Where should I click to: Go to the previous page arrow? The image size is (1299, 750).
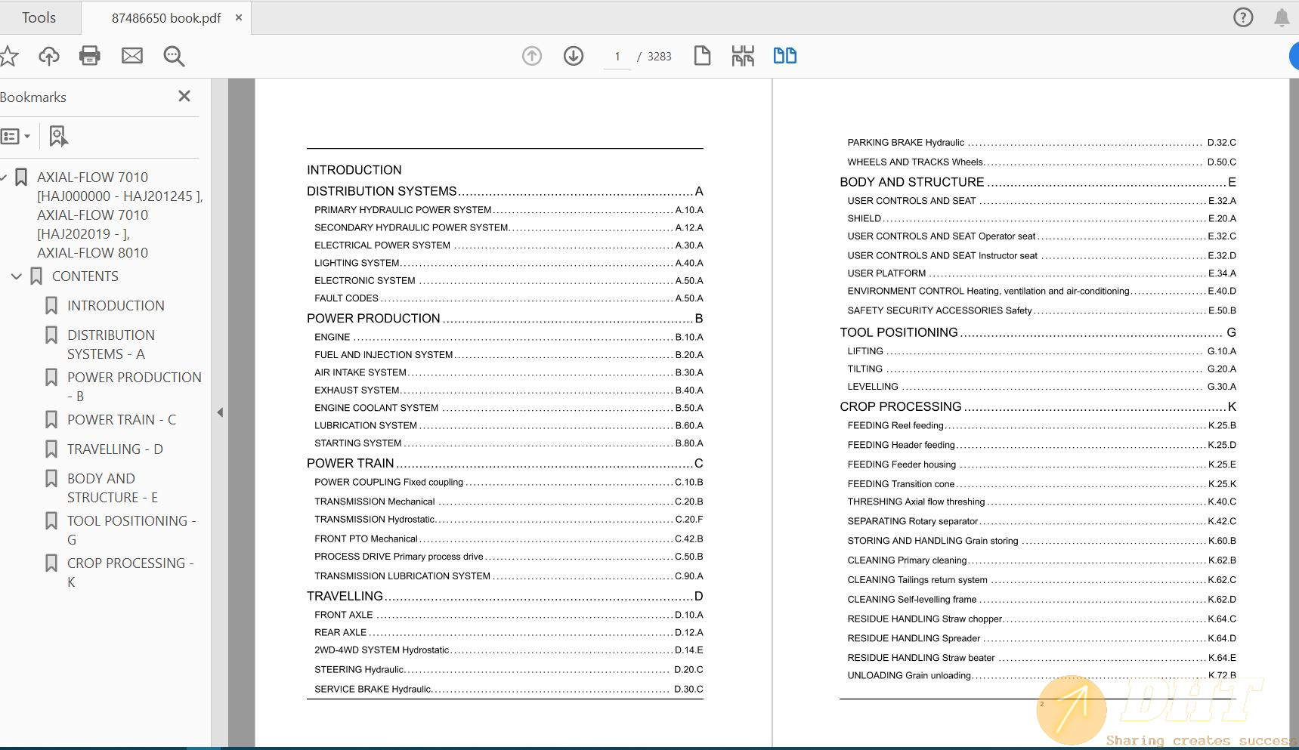point(532,56)
